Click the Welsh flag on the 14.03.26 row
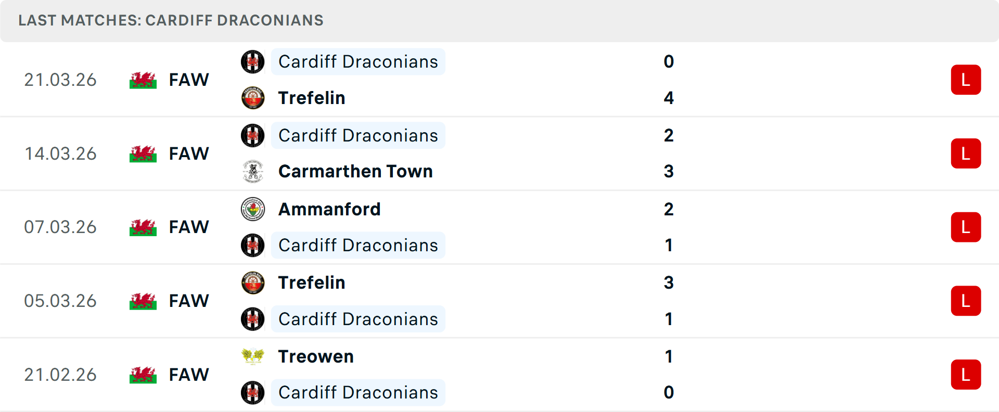The width and height of the screenshot is (999, 412). (143, 153)
